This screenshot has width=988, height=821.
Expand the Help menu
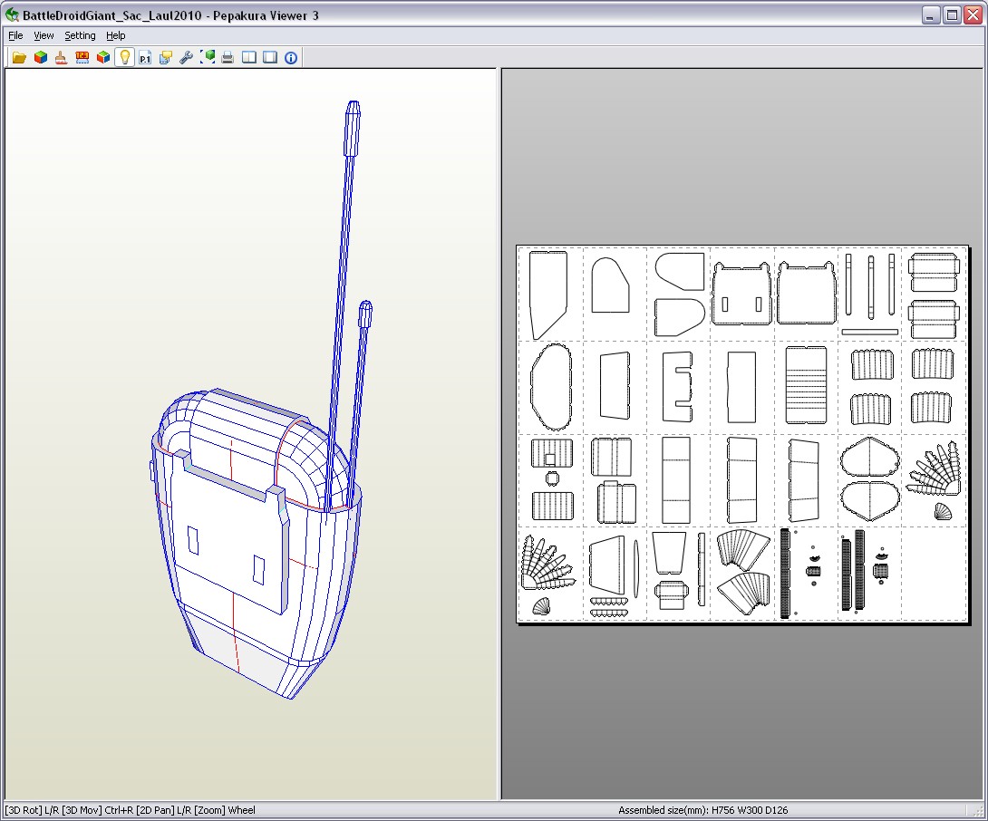click(115, 35)
